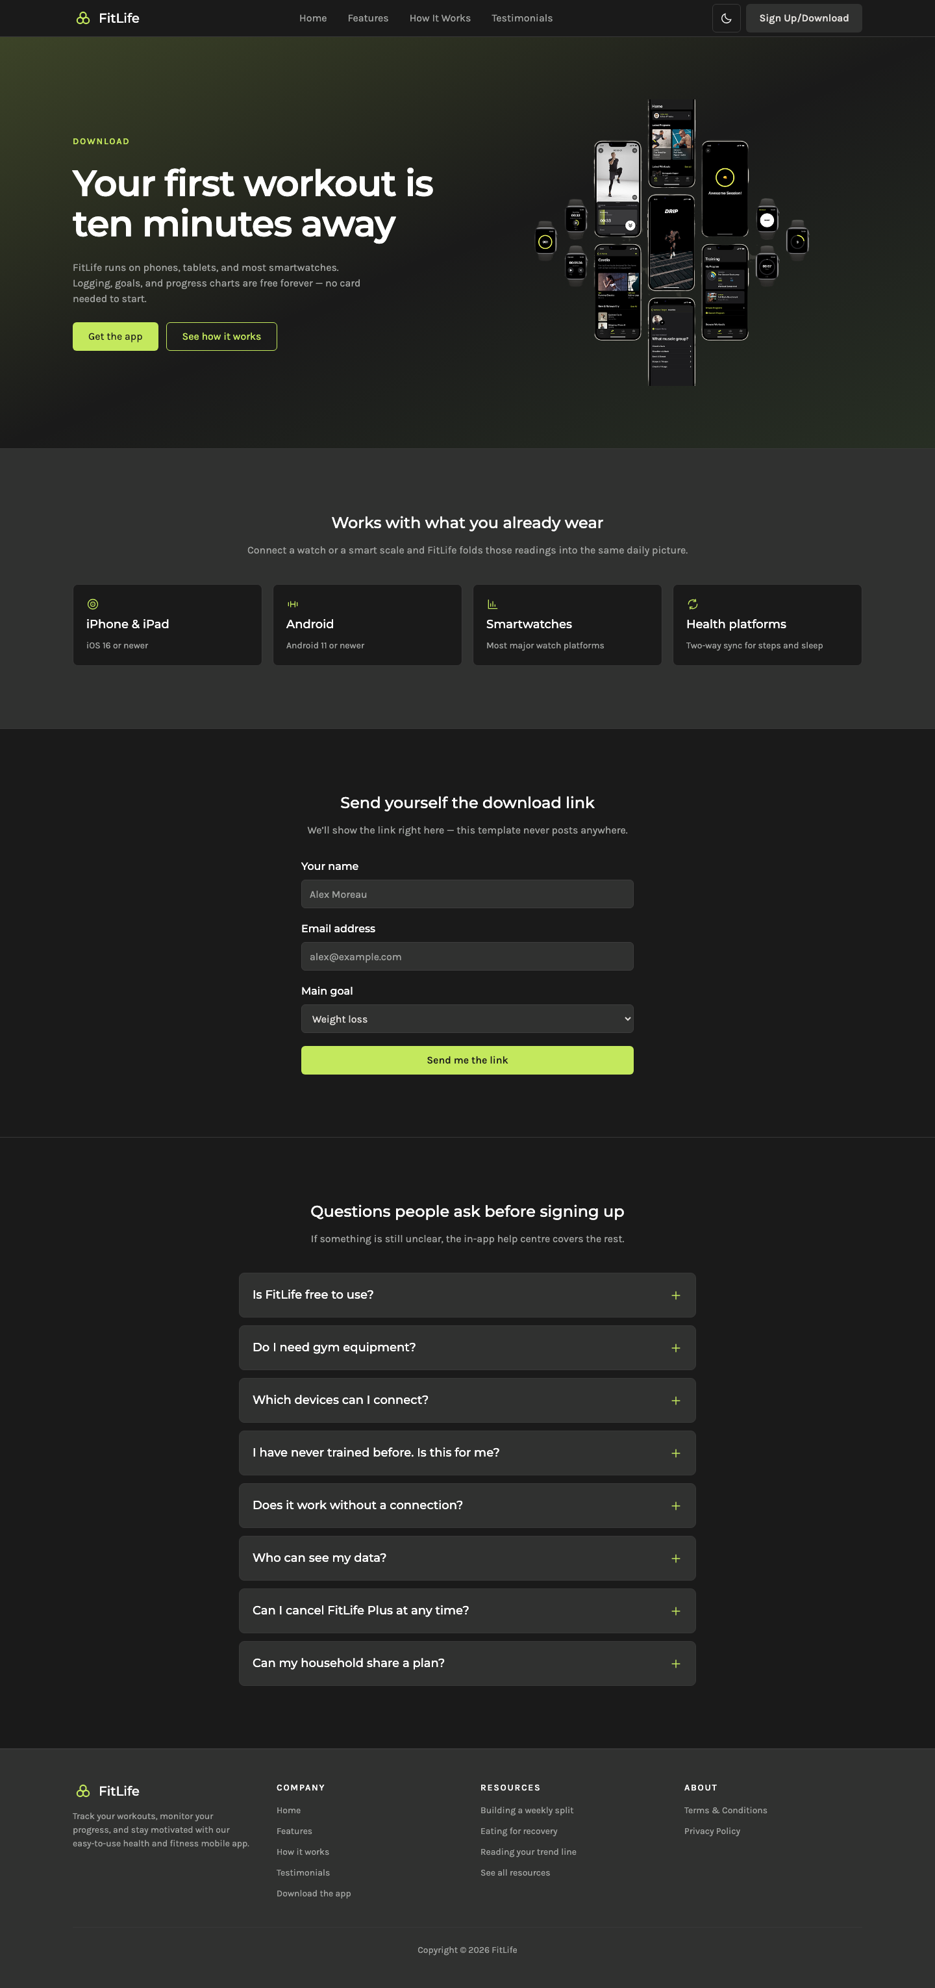Screen dimensions: 935x1988
Task: Open footer Home link
Action: click(x=288, y=1811)
